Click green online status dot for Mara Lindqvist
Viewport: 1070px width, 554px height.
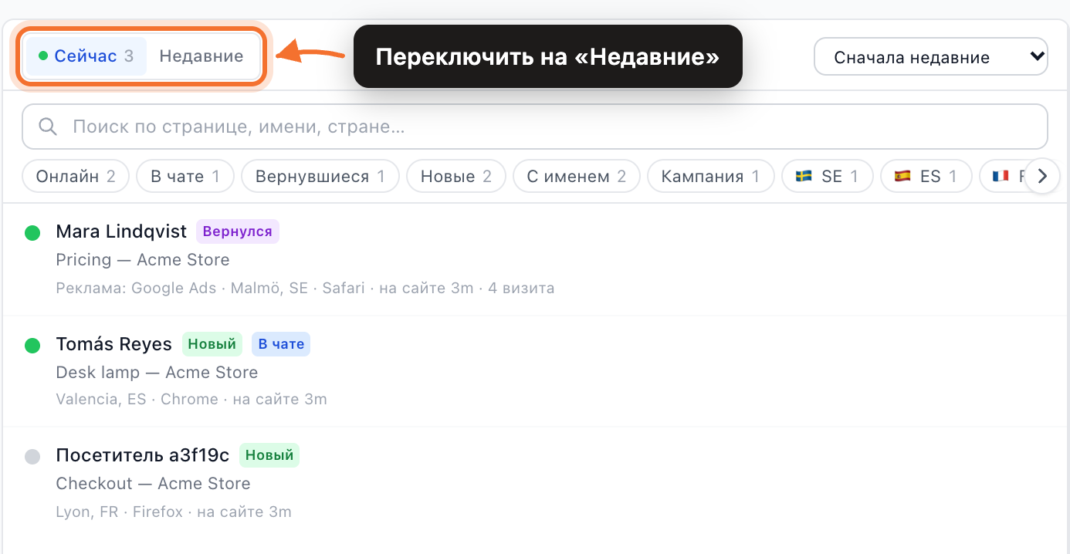pyautogui.click(x=32, y=232)
